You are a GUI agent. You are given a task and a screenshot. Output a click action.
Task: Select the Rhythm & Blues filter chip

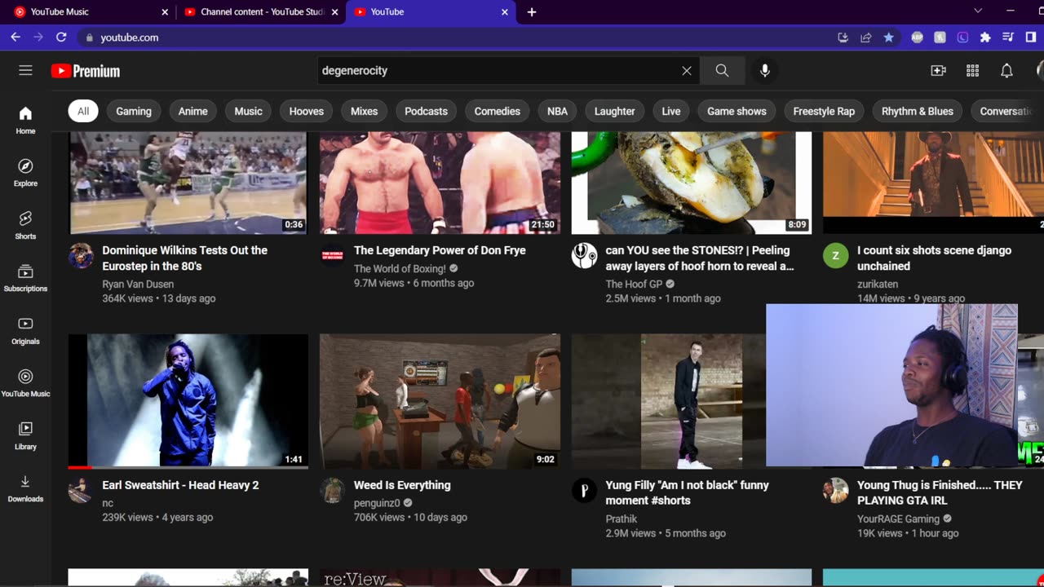click(x=918, y=111)
